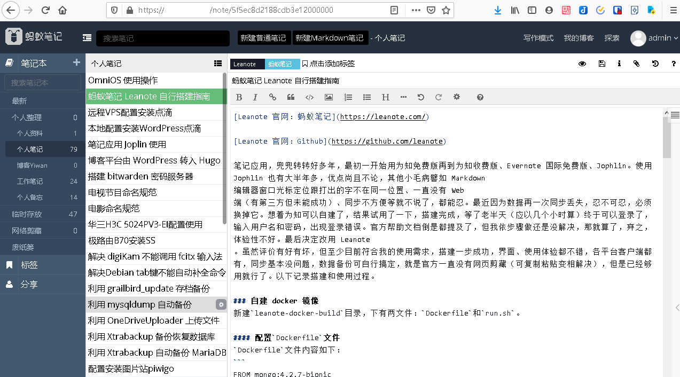The height and width of the screenshot is (377, 680).
Task: Reload the page in Firefox
Action: [x=45, y=10]
